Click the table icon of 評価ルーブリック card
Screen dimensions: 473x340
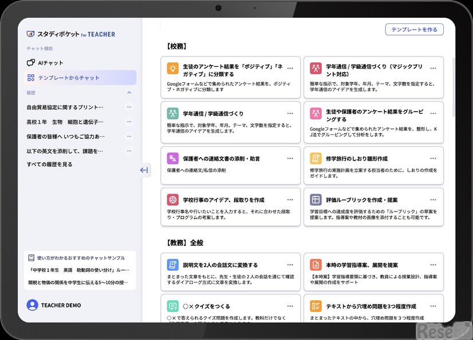tap(316, 199)
